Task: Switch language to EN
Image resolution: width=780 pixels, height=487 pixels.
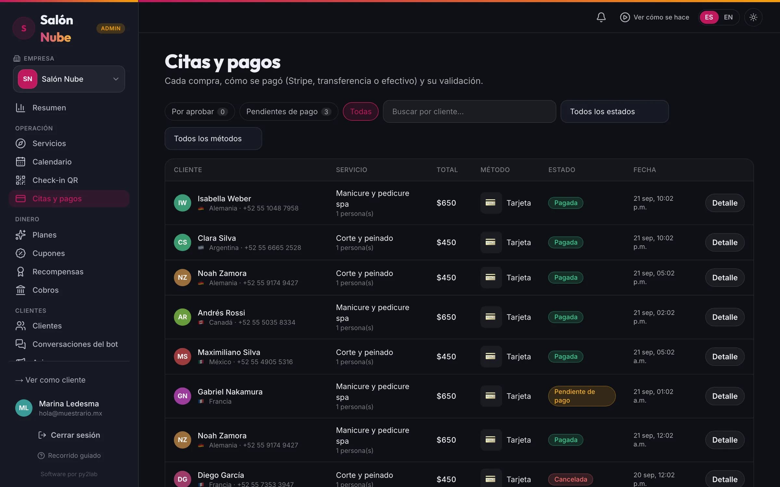Action: point(728,17)
